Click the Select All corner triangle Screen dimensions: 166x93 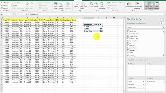coord(2,18)
